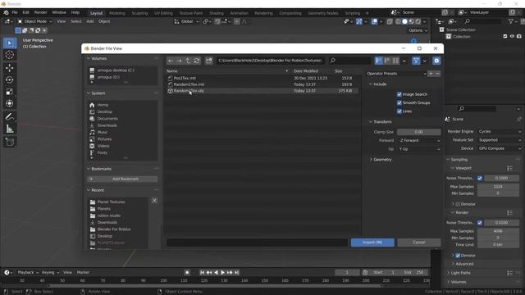The image size is (525, 295).
Task: Add an operator preset with plus icon
Action: (431, 74)
